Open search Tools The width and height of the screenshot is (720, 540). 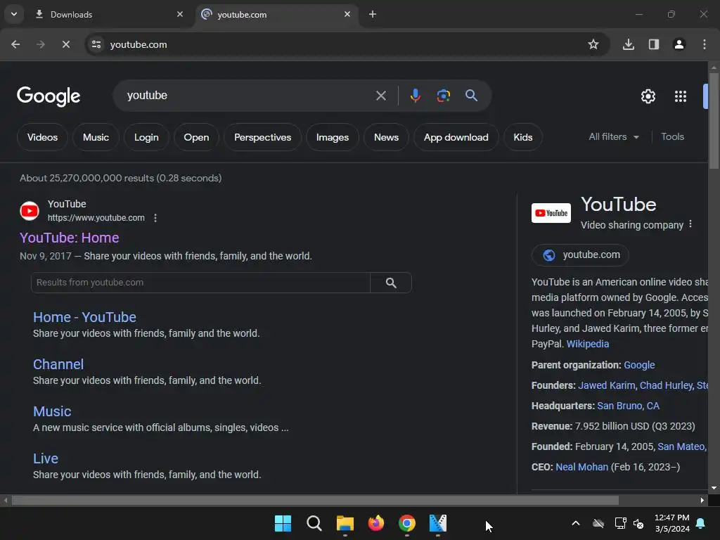click(x=672, y=137)
